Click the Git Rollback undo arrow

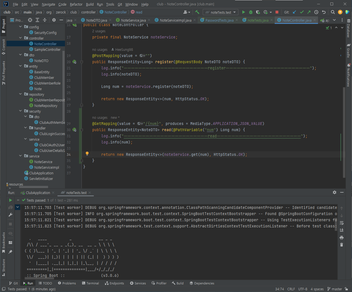tap(324, 12)
